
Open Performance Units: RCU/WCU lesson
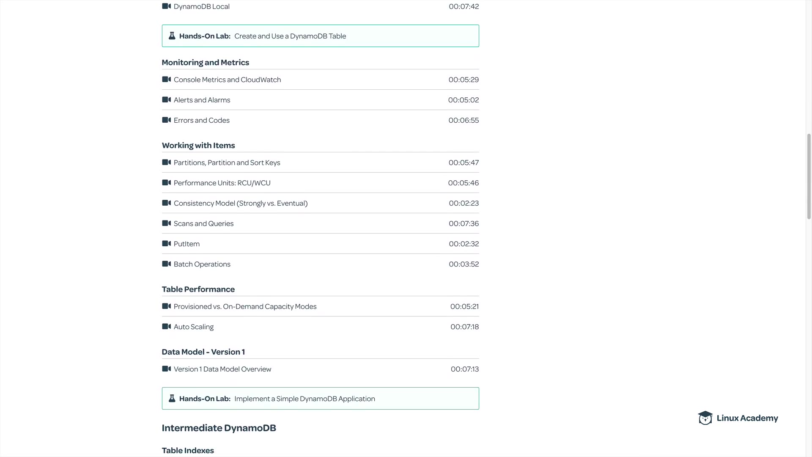(x=222, y=183)
